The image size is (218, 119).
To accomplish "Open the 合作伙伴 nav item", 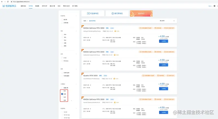I will pos(44,6).
